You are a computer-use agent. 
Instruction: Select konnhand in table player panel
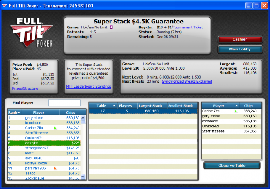coord(231,121)
